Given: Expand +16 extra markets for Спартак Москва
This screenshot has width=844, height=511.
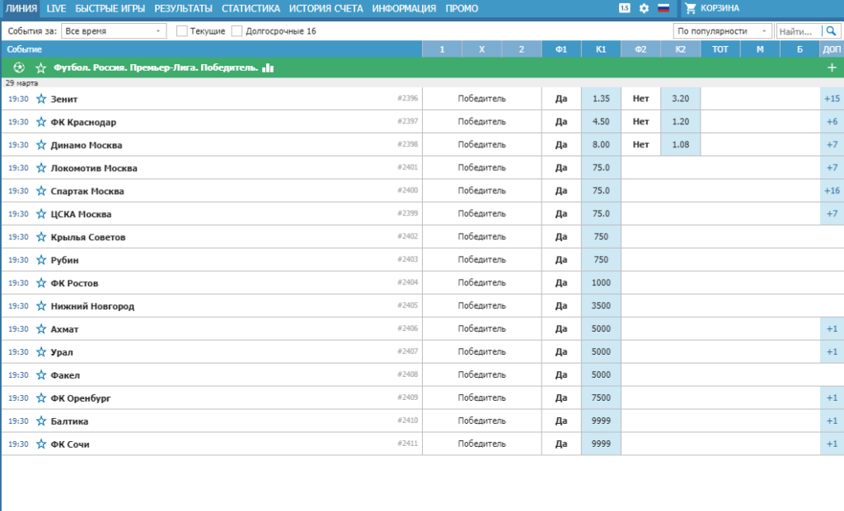Looking at the screenshot, I should [x=832, y=191].
